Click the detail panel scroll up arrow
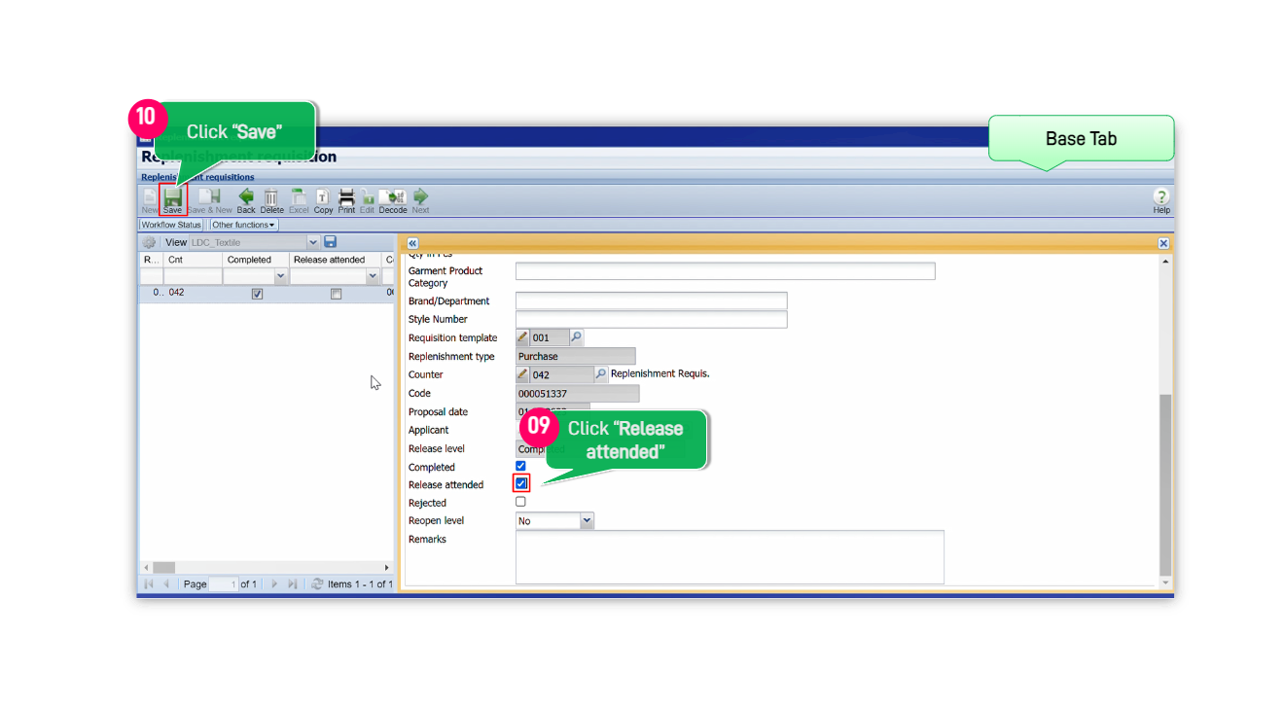 coord(1165,262)
